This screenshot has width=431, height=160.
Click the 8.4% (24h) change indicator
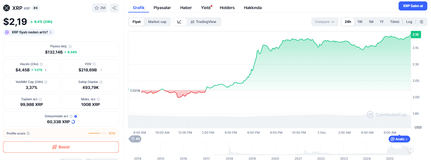click(x=41, y=22)
